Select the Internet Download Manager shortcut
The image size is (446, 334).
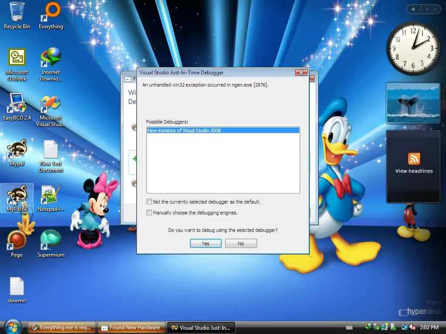tap(51, 65)
